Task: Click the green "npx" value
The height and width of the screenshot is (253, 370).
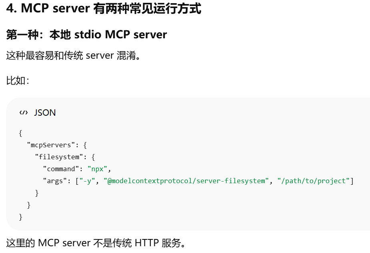Action: coord(98,169)
